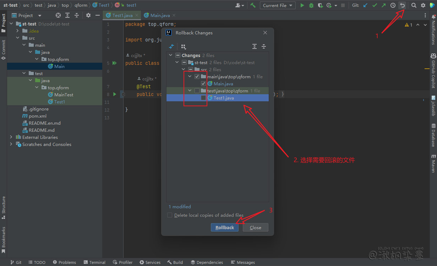Open the Search Everywhere magnifier icon

414,5
